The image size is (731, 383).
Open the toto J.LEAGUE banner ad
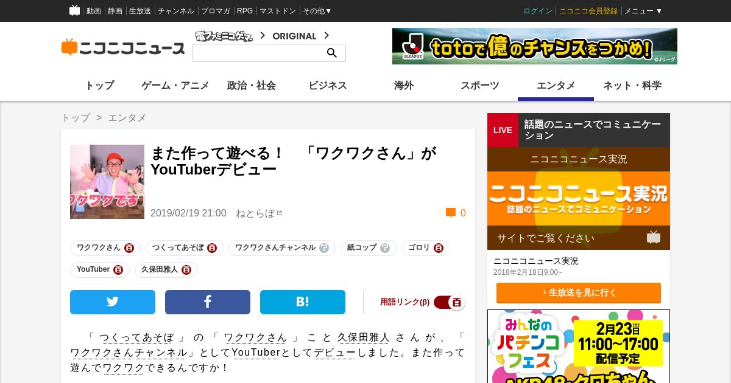[535, 46]
